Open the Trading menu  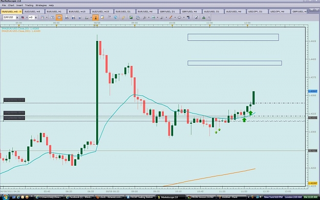29,5
